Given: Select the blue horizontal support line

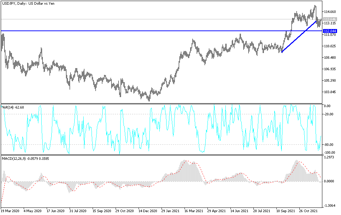Looking at the screenshot, I should tap(144, 31).
